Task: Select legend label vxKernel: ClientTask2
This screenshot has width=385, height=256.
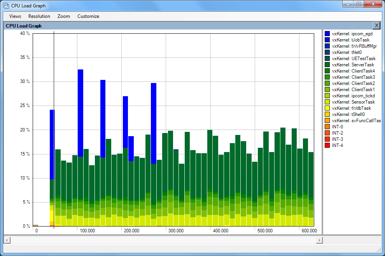Action: pos(353,83)
